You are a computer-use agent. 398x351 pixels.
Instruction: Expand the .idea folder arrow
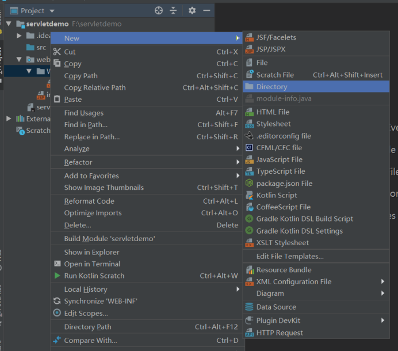pos(19,36)
